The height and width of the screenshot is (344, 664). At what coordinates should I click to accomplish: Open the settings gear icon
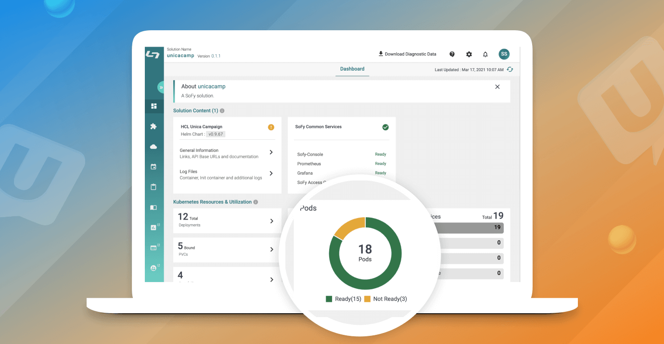[x=469, y=54]
